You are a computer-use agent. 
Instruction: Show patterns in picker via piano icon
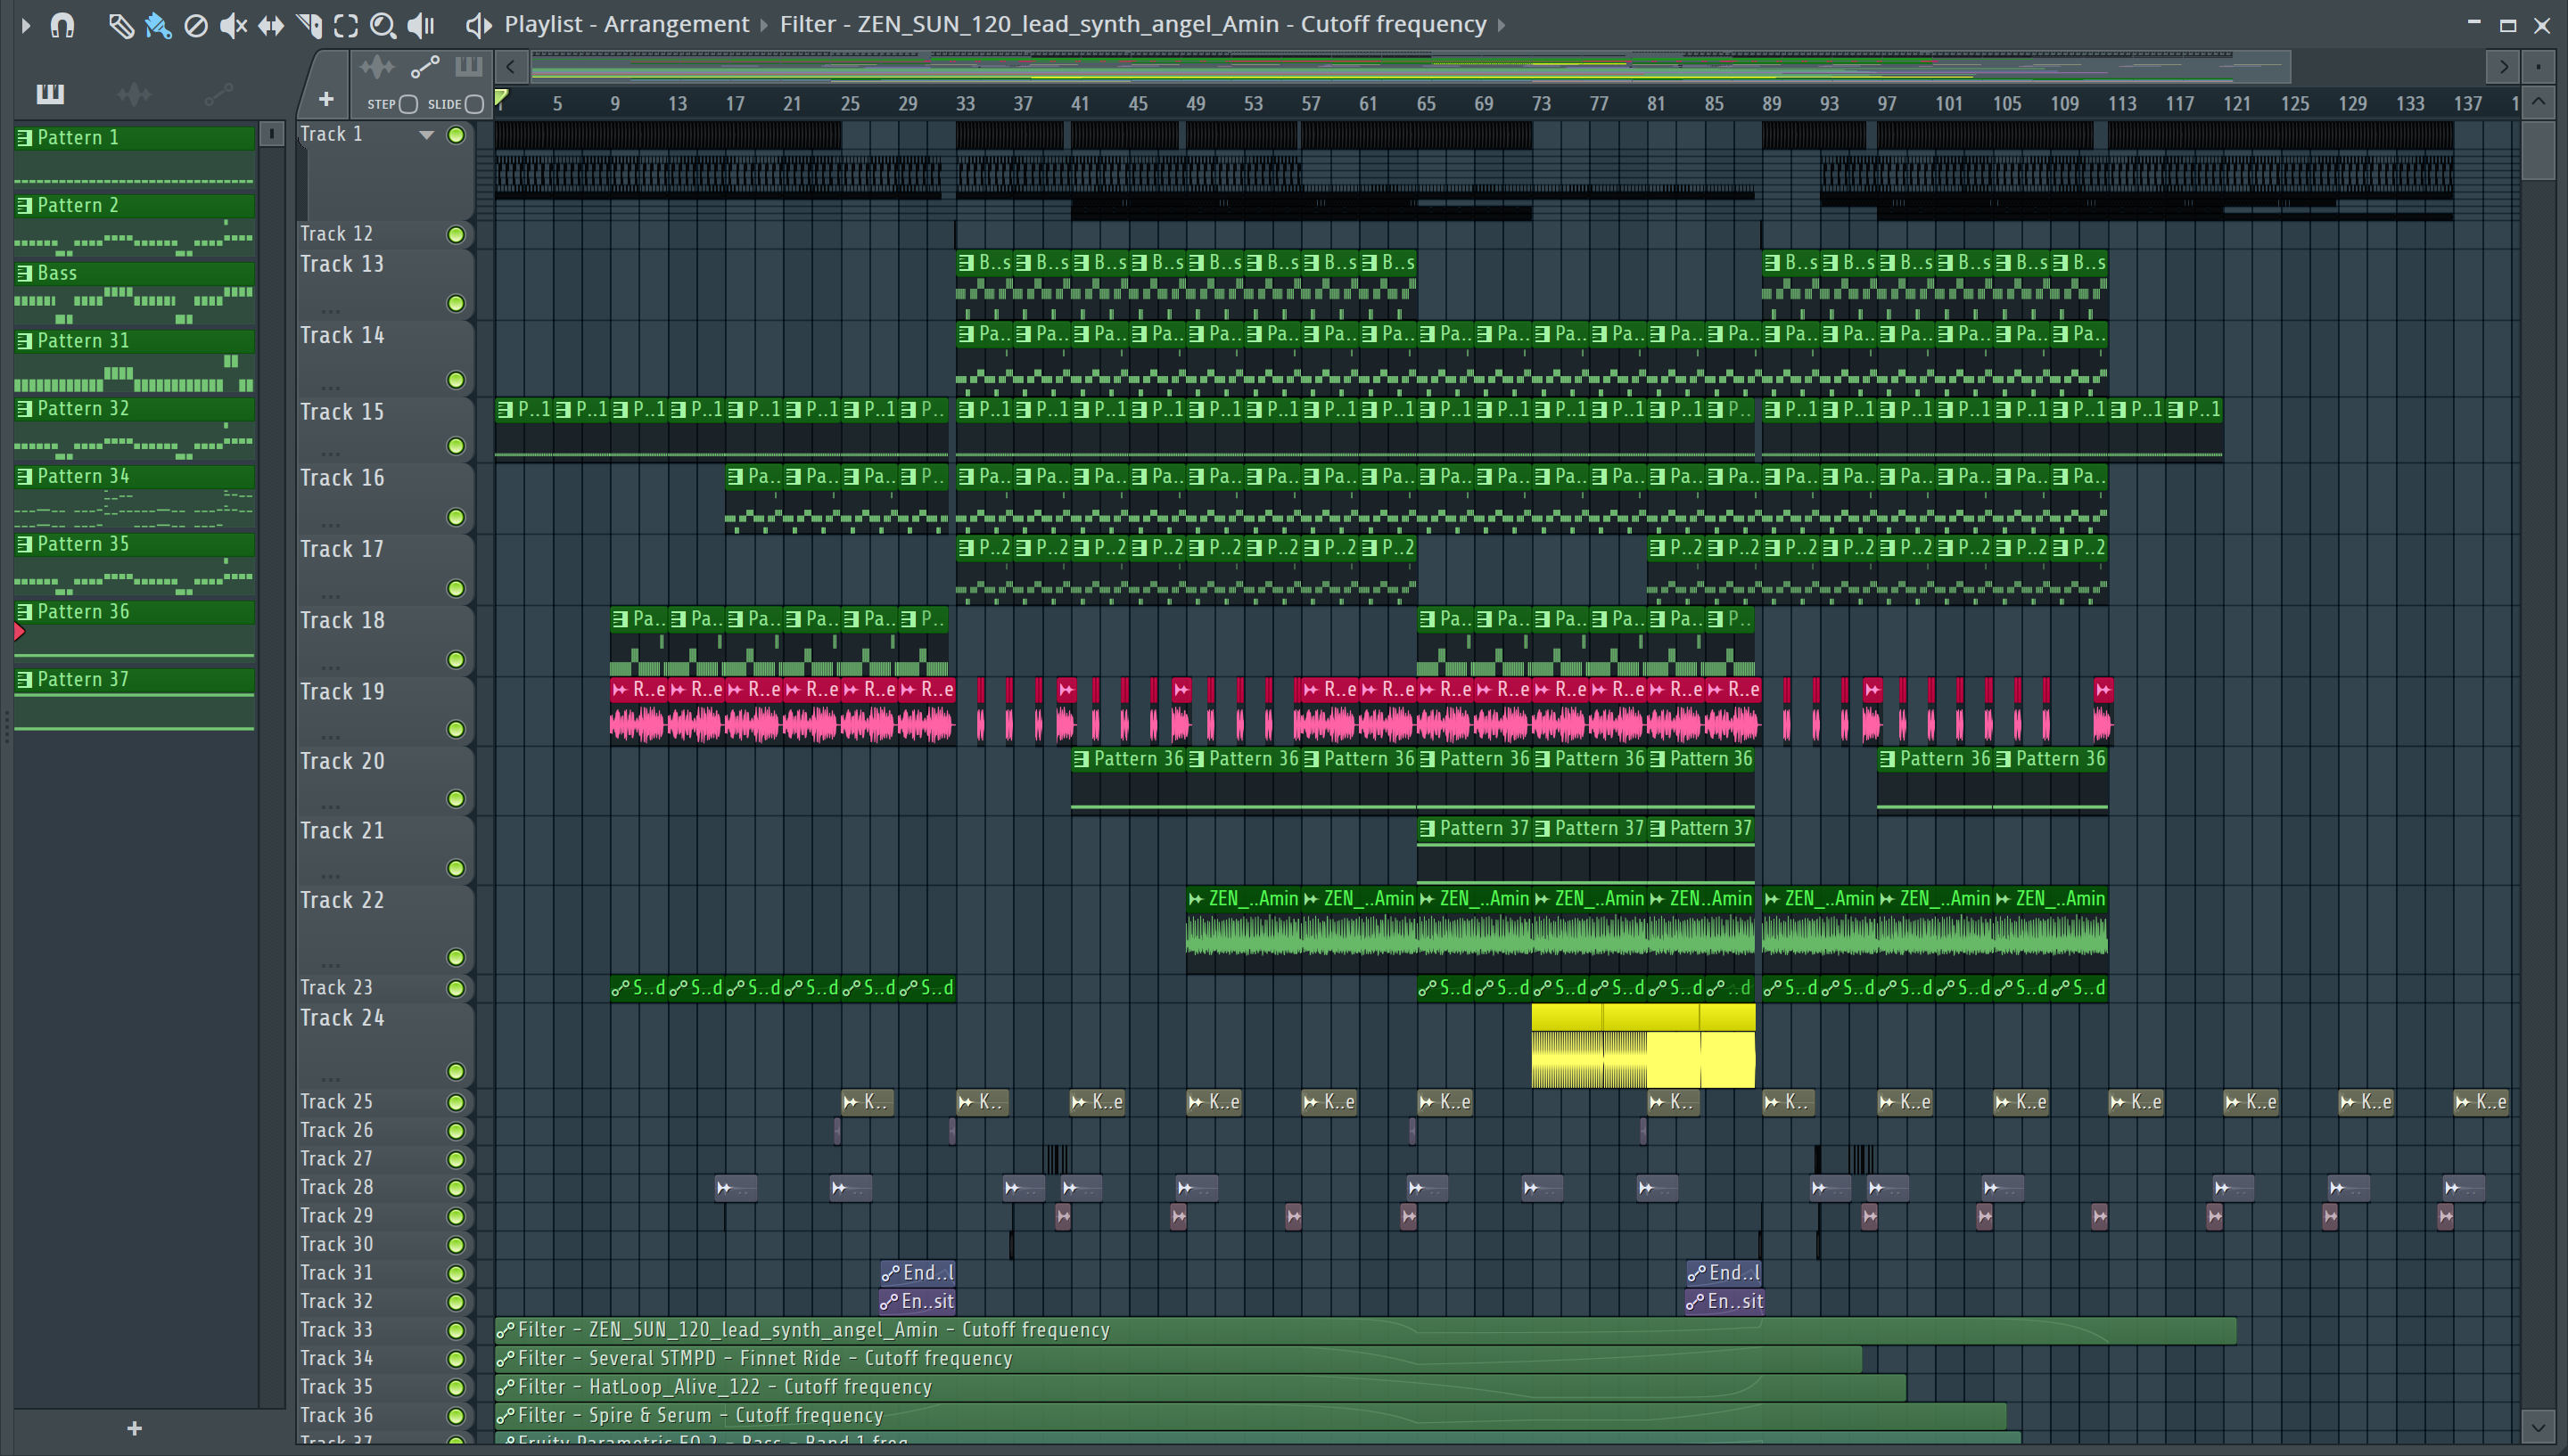[50, 94]
